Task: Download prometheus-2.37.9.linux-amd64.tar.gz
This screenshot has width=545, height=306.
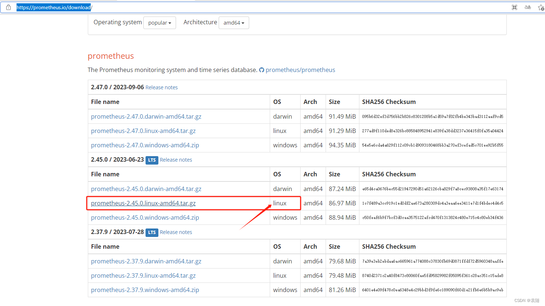Action: point(143,276)
